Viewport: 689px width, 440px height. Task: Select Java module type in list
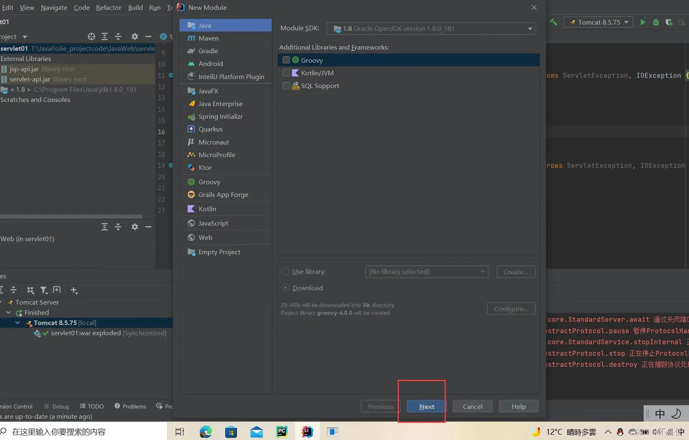pyautogui.click(x=225, y=25)
